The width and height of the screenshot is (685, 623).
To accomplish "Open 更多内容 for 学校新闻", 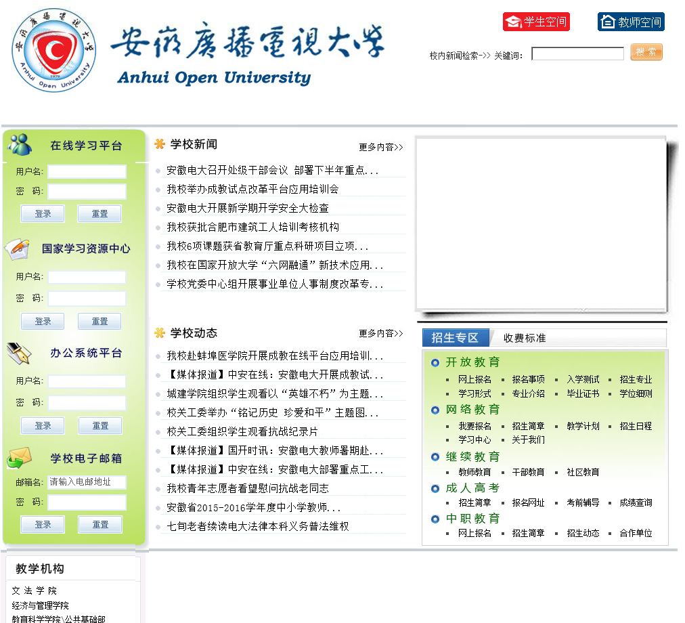I will point(380,147).
